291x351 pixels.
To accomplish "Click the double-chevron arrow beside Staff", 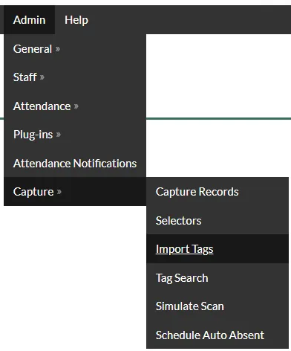I will [42, 77].
